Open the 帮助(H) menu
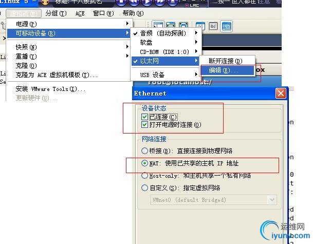This screenshot has height=244, width=313. click(x=133, y=13)
